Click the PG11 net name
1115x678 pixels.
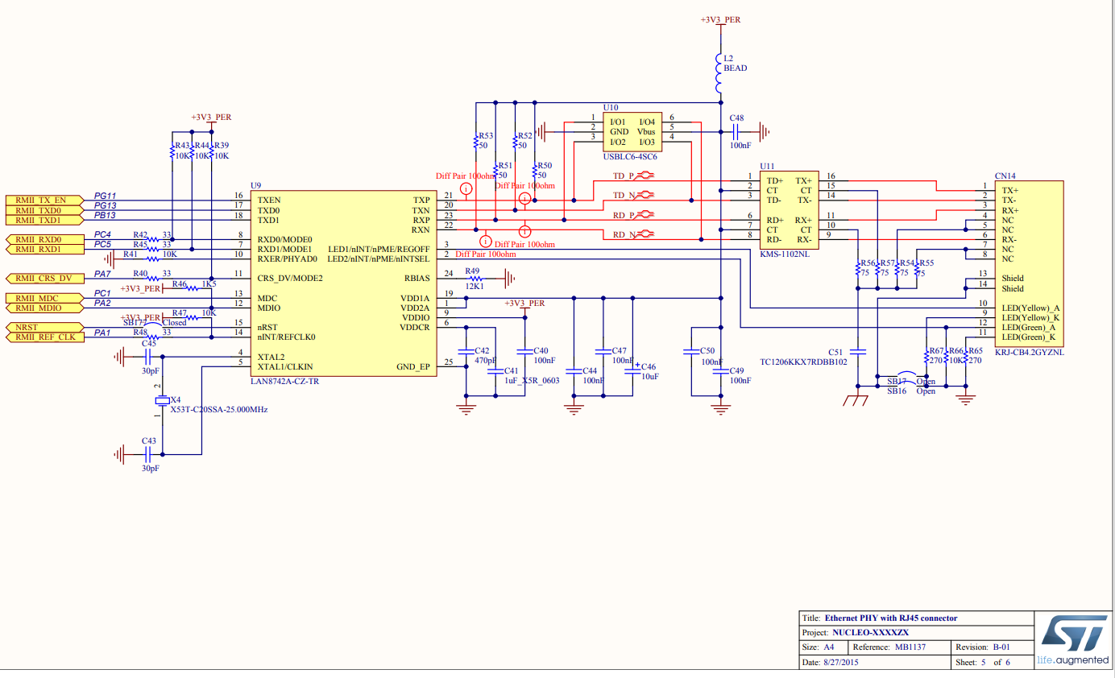click(x=105, y=195)
